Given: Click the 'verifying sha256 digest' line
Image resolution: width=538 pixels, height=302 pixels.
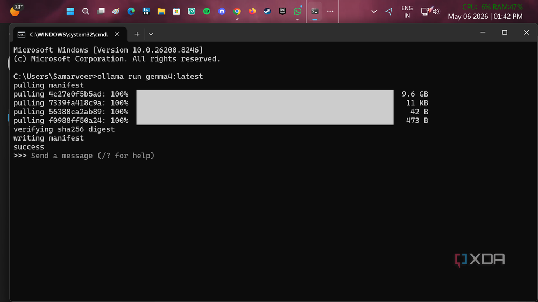Looking at the screenshot, I should [64, 129].
